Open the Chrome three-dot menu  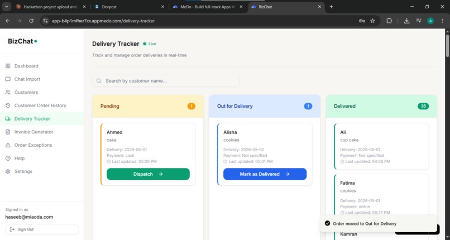pyautogui.click(x=442, y=21)
